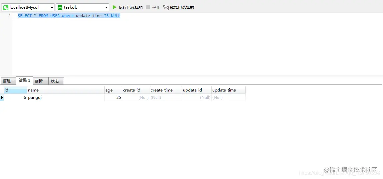
Task: Click the update_time column header
Action: [228, 90]
